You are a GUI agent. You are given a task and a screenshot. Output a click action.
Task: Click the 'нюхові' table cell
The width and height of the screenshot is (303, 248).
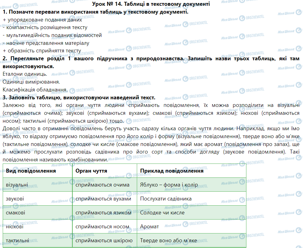[x=15, y=227]
